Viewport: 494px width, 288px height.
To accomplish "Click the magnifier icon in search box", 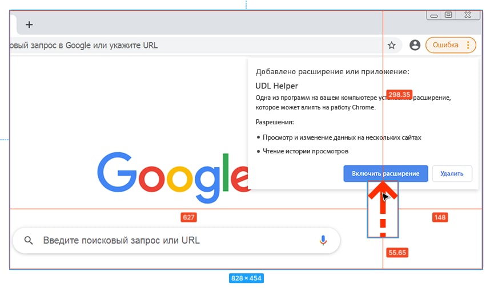I will click(29, 241).
